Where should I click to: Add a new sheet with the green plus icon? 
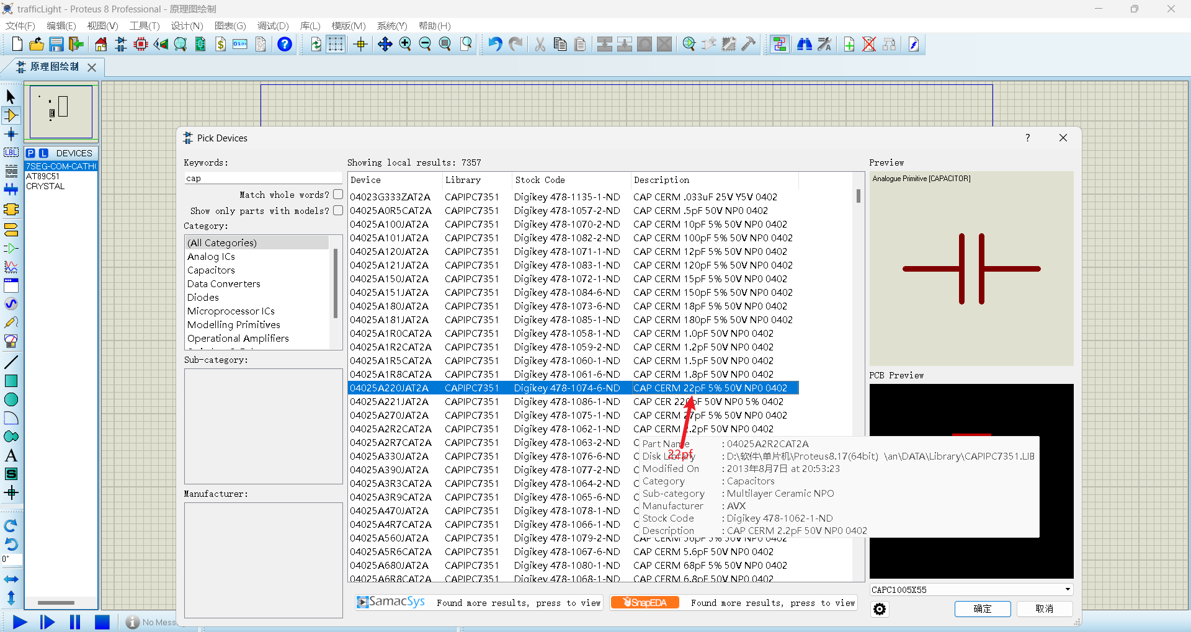pyautogui.click(x=849, y=44)
